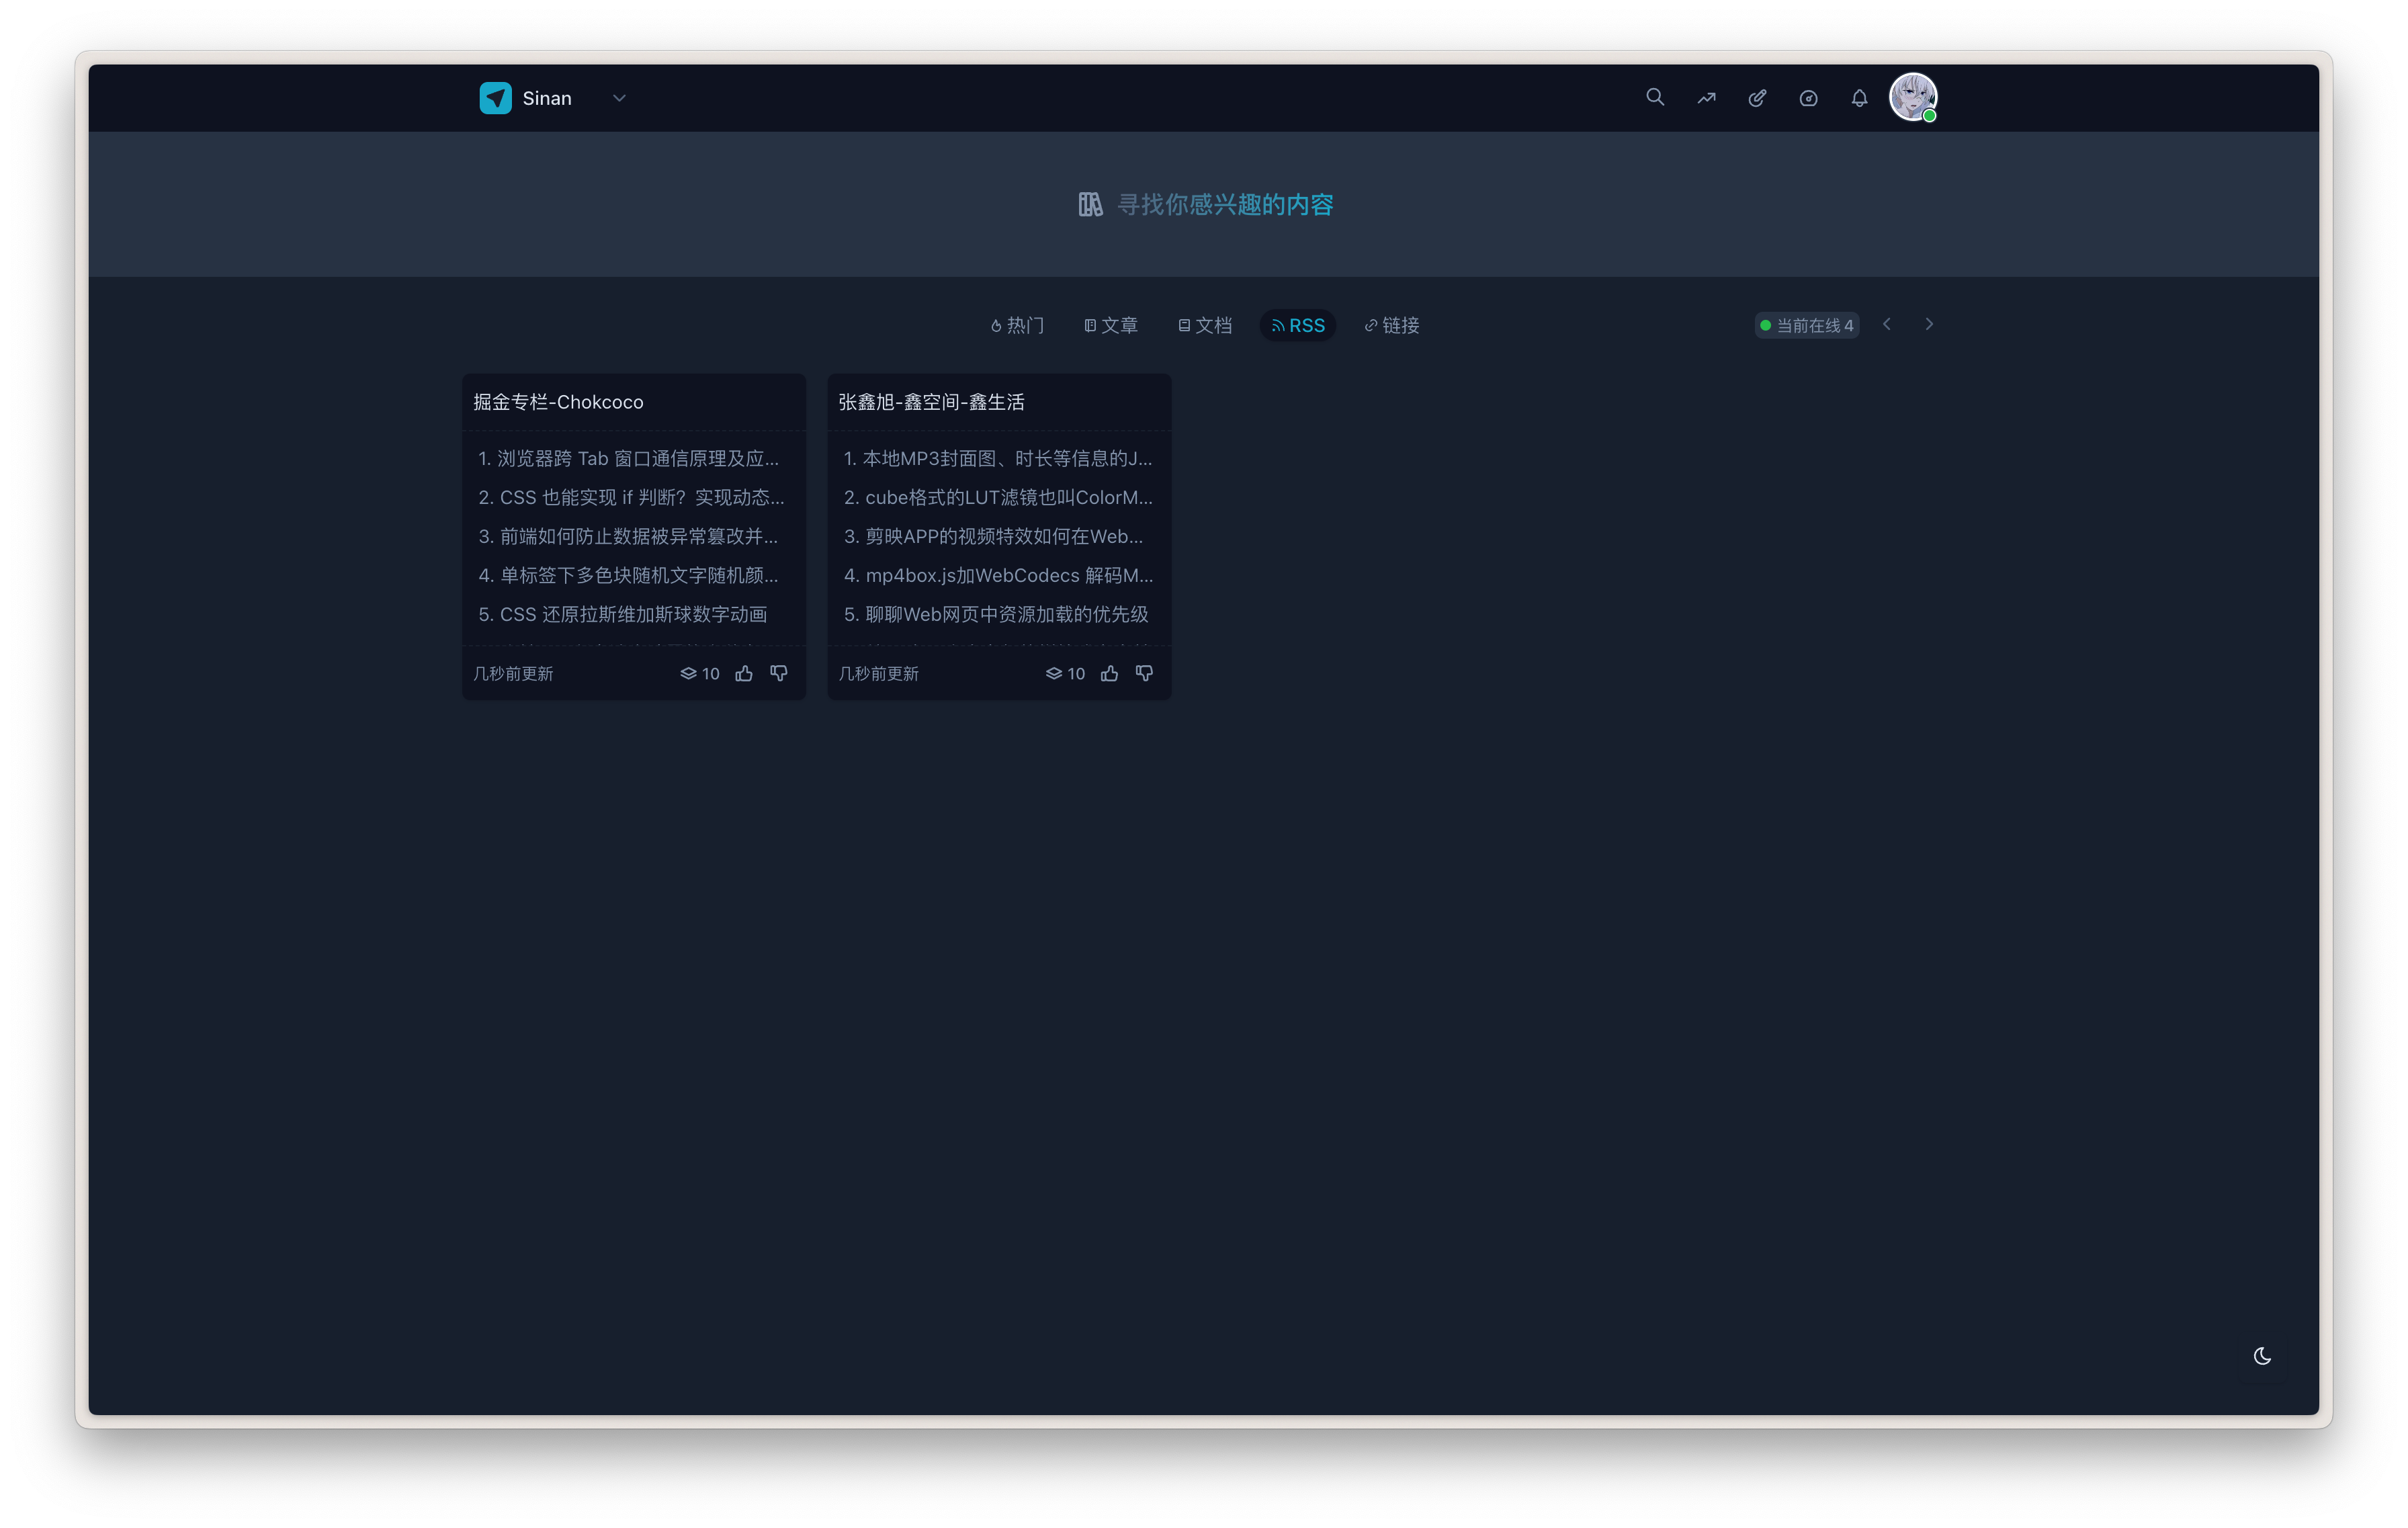
Task: Switch to the 文章 tab
Action: [x=1111, y=325]
